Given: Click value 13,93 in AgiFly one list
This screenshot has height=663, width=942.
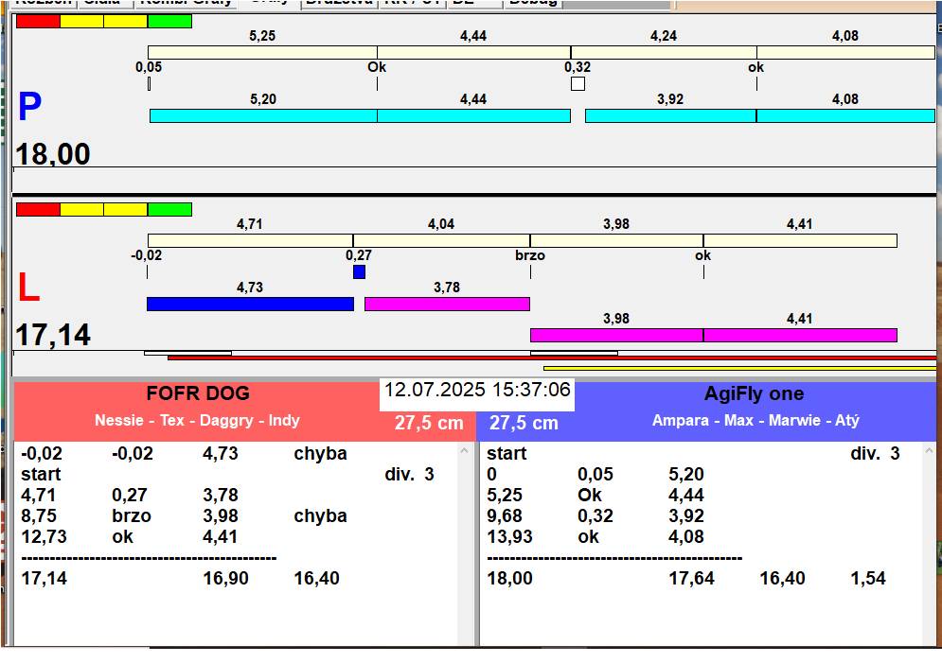Looking at the screenshot, I should [510, 536].
